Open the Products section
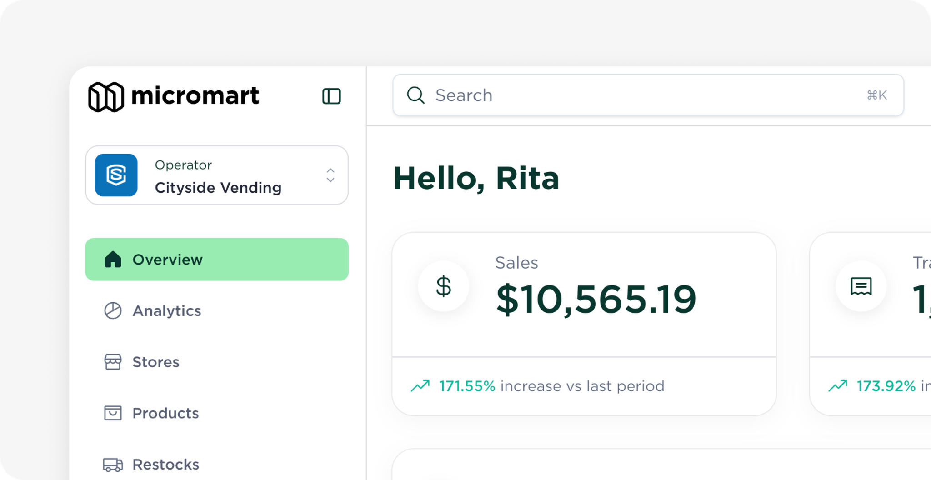The image size is (931, 480). click(217, 413)
